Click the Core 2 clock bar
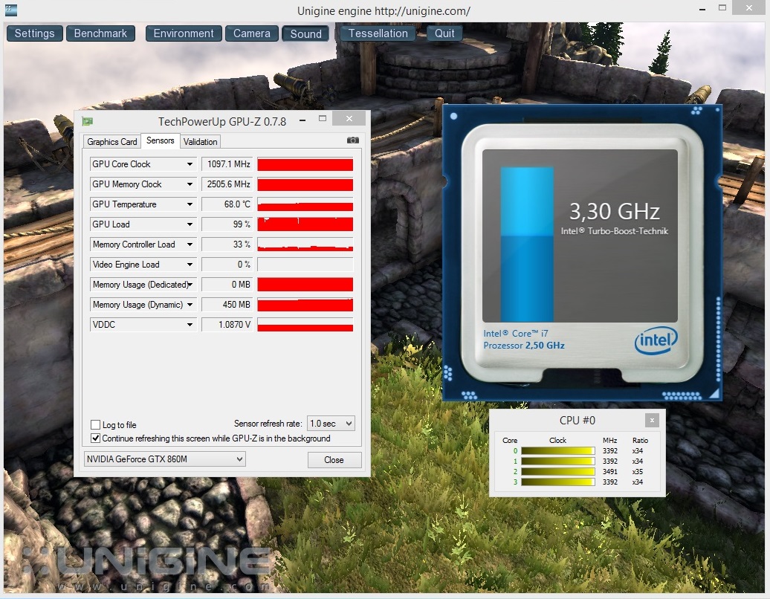The height and width of the screenshot is (599, 770). click(x=558, y=471)
